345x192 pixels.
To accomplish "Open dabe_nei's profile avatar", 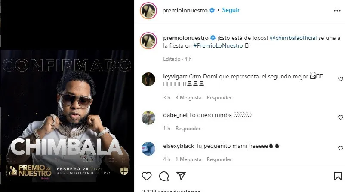I will pyautogui.click(x=148, y=118).
